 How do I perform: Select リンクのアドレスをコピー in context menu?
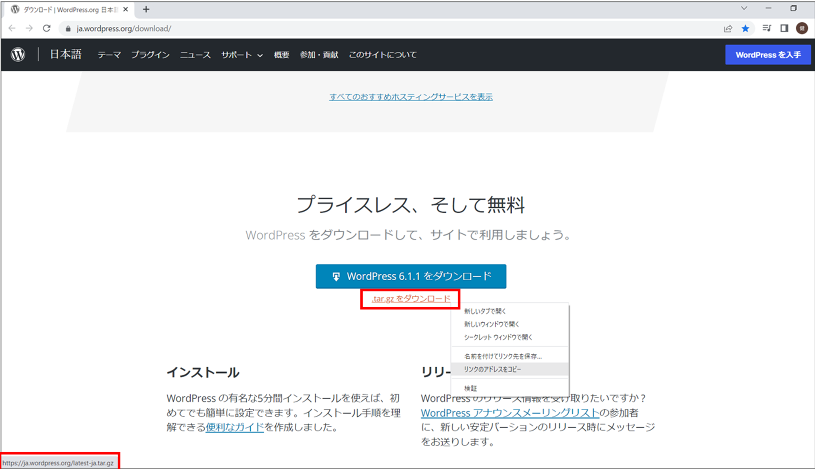pyautogui.click(x=492, y=369)
